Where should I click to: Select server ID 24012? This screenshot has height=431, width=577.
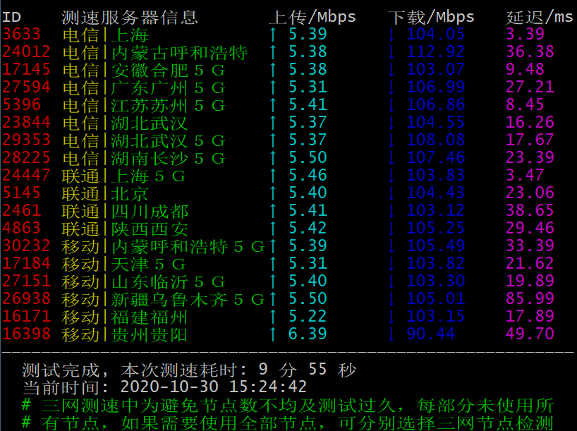pyautogui.click(x=26, y=51)
